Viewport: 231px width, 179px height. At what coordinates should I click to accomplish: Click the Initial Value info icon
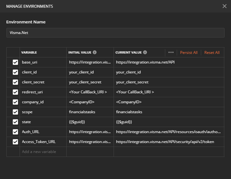tap(95, 52)
